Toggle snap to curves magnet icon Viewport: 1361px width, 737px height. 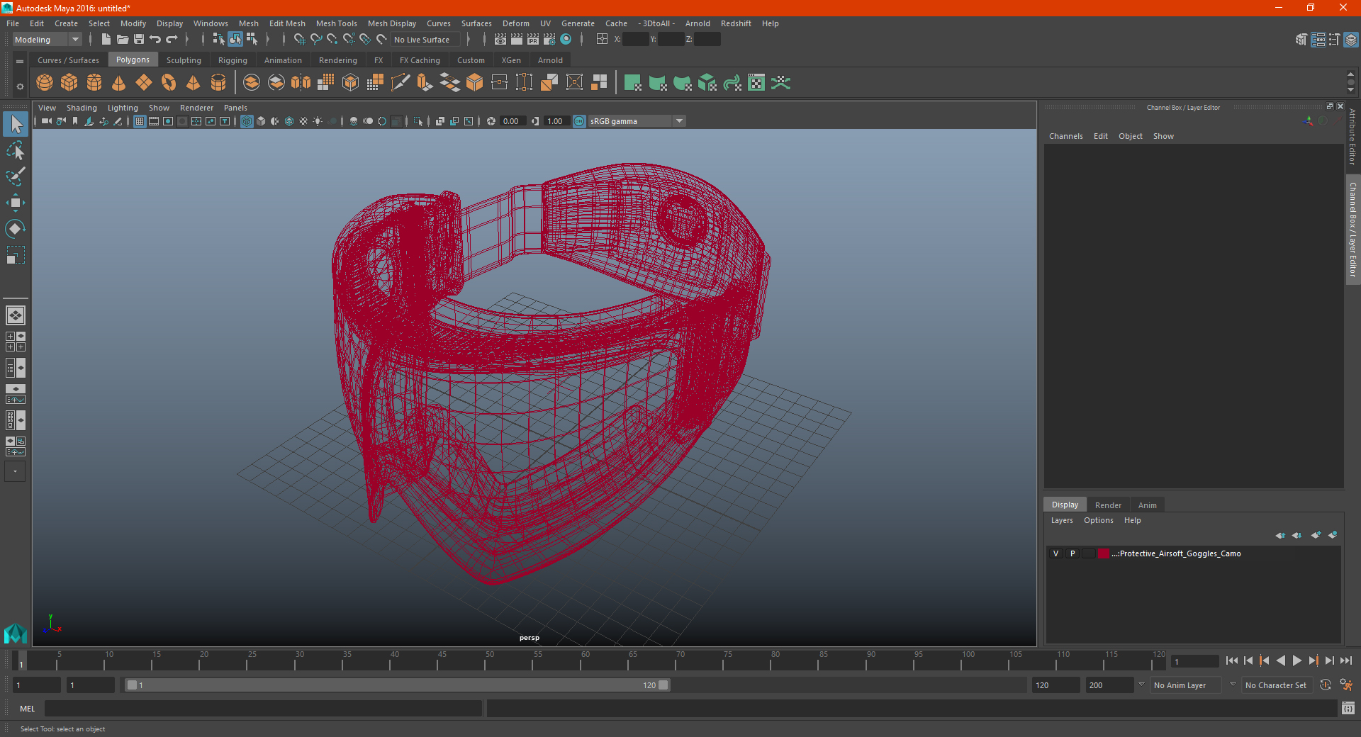point(316,40)
